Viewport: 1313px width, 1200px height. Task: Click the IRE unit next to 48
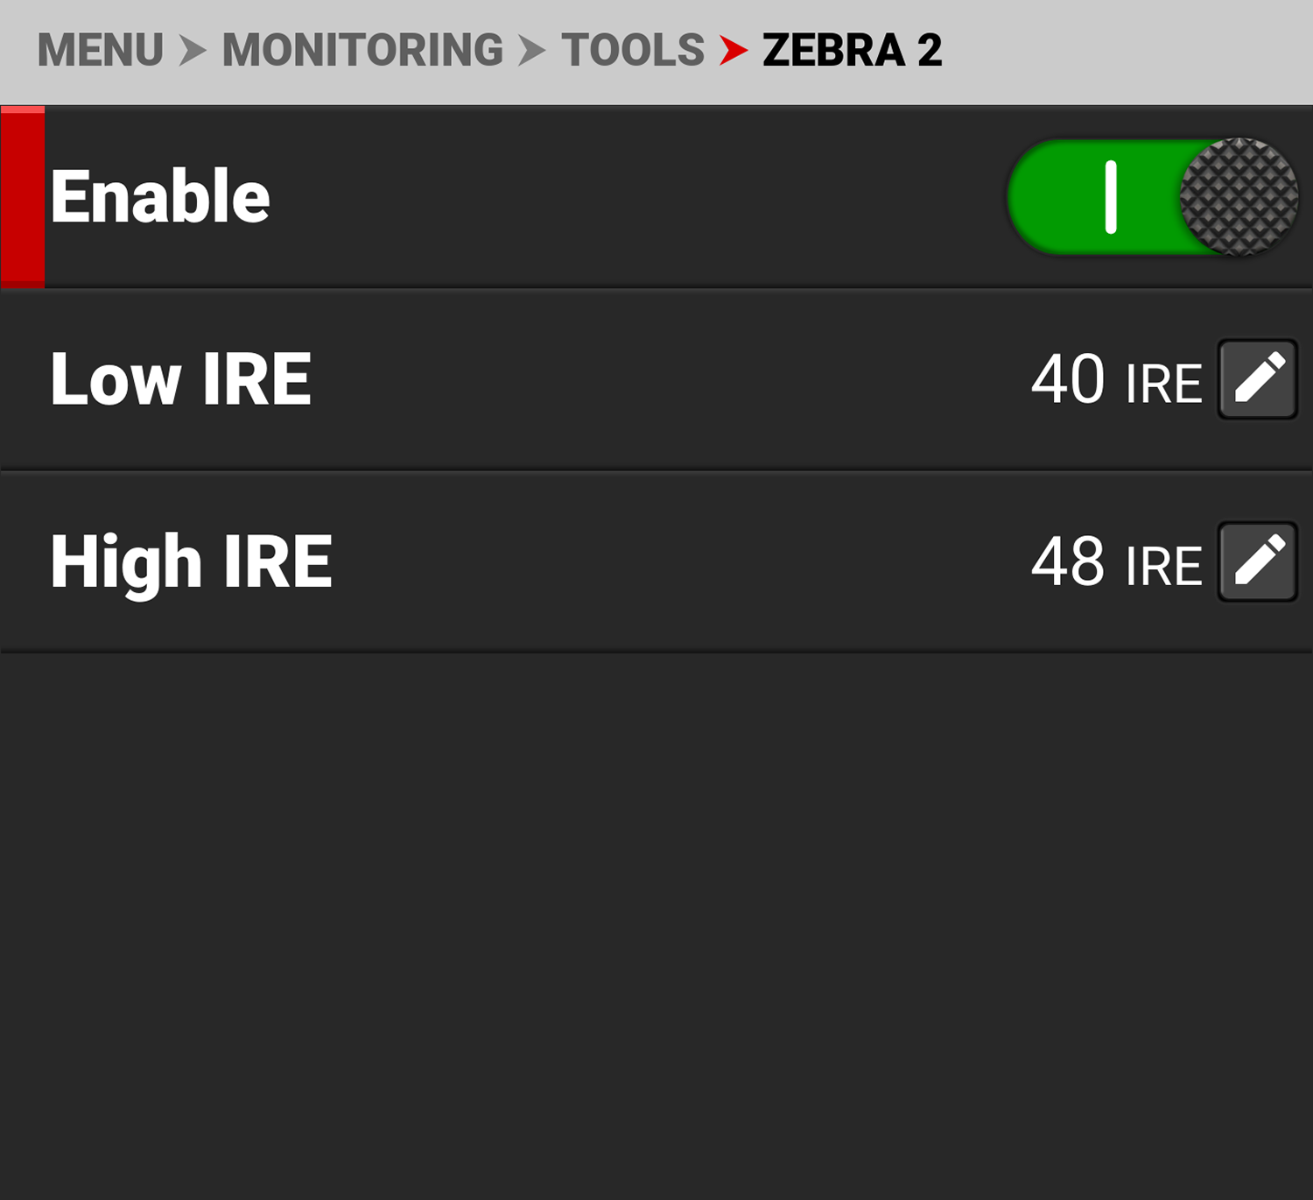tap(1163, 566)
